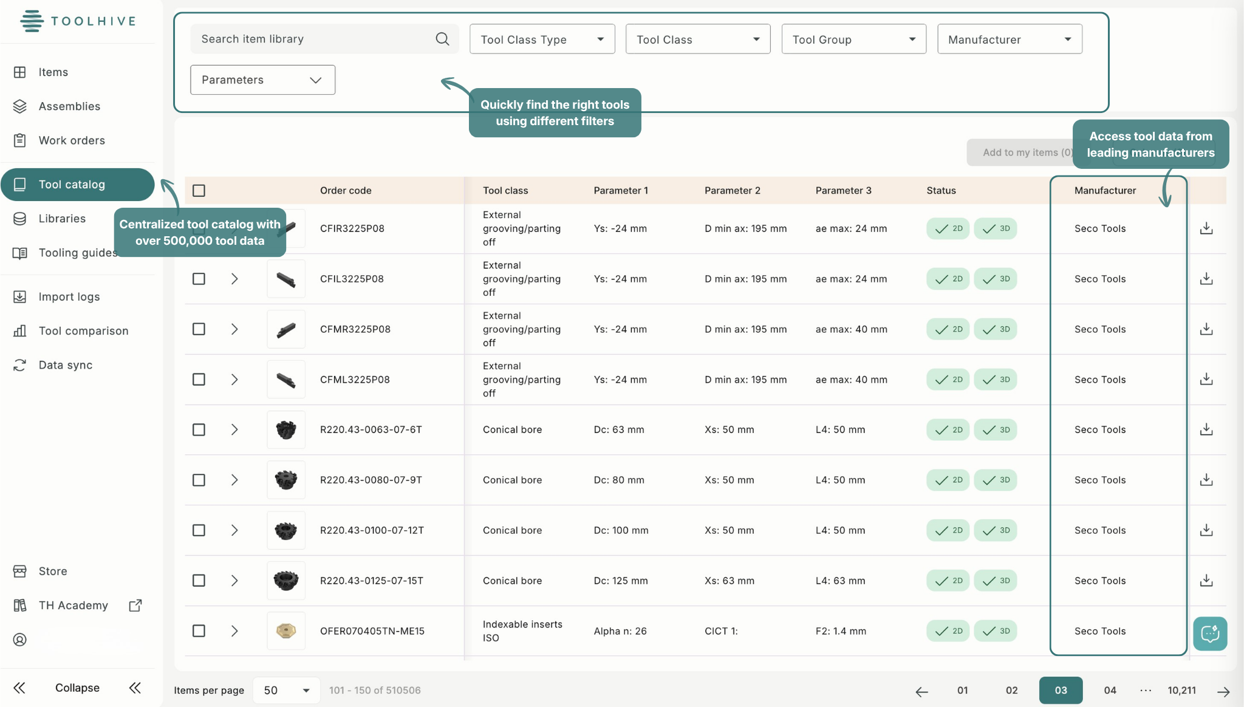Expand the R220.43-0080-07-9T row details
1244x707 pixels.
click(234, 480)
